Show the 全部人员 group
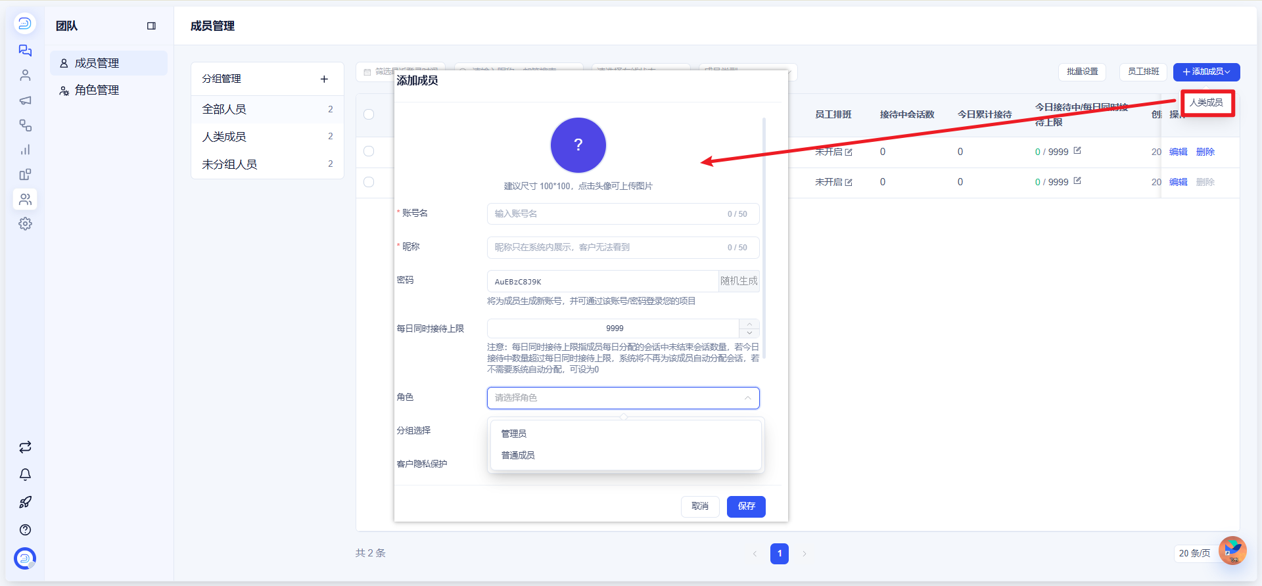Viewport: 1262px width, 586px height. (268, 109)
